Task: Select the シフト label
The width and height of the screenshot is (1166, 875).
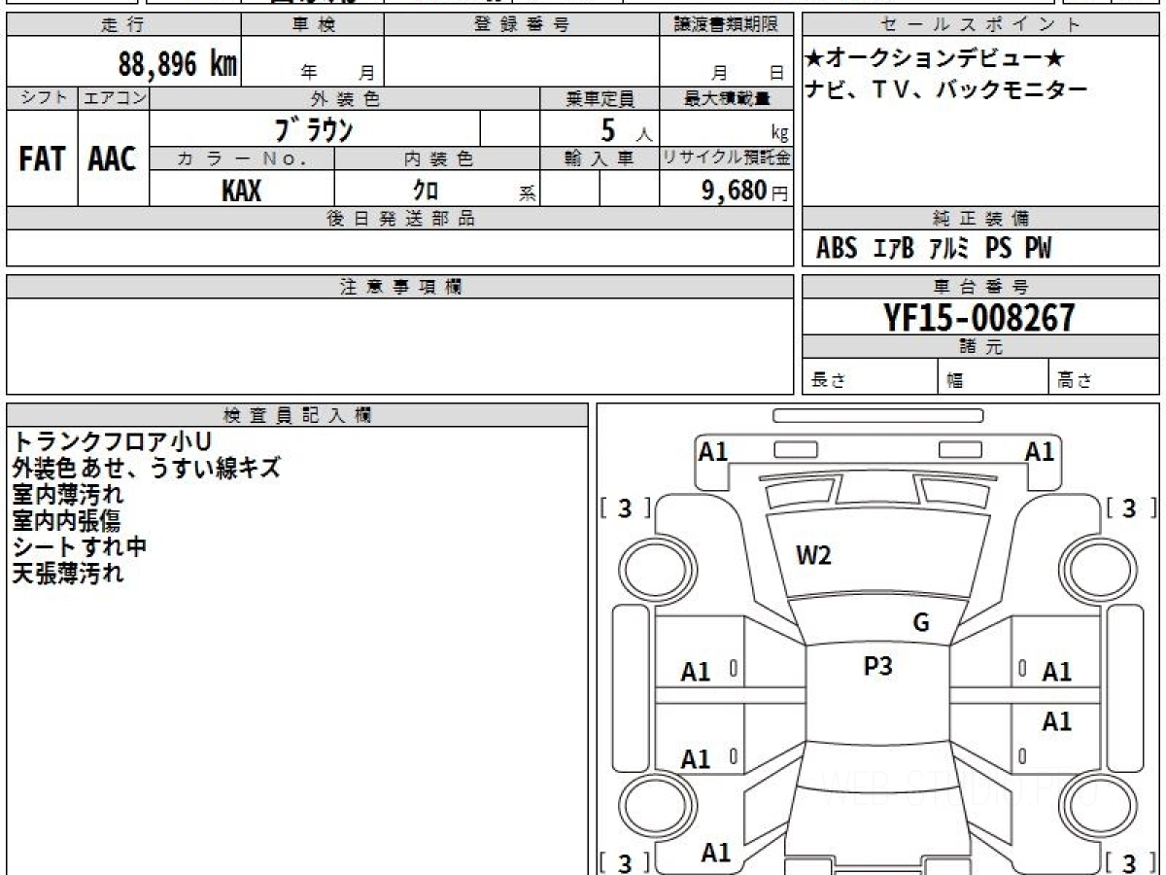Action: (42, 98)
